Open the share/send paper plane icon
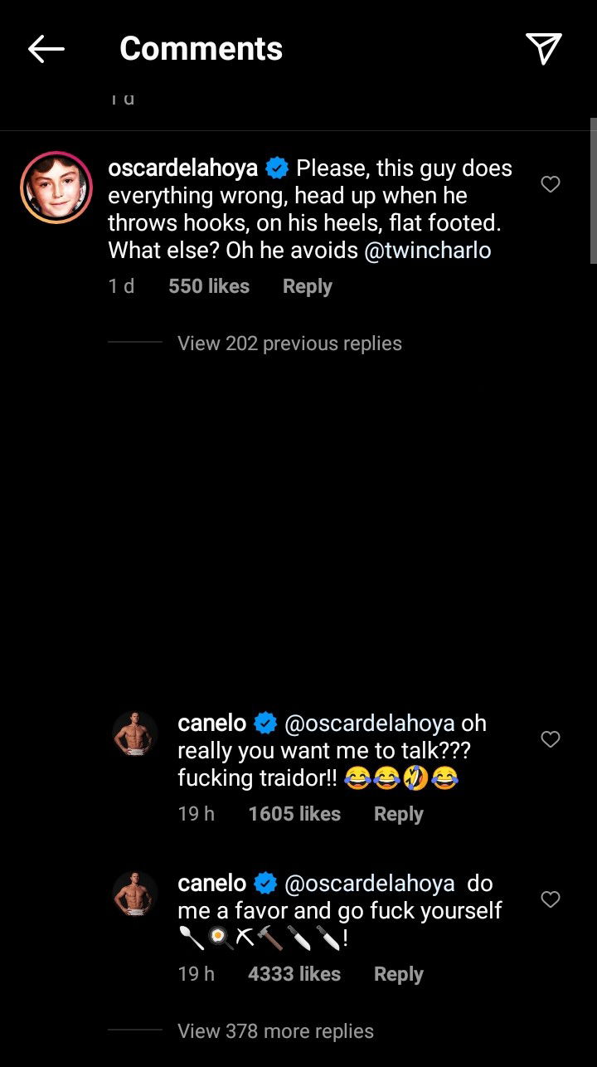This screenshot has width=597, height=1067. pos(544,50)
